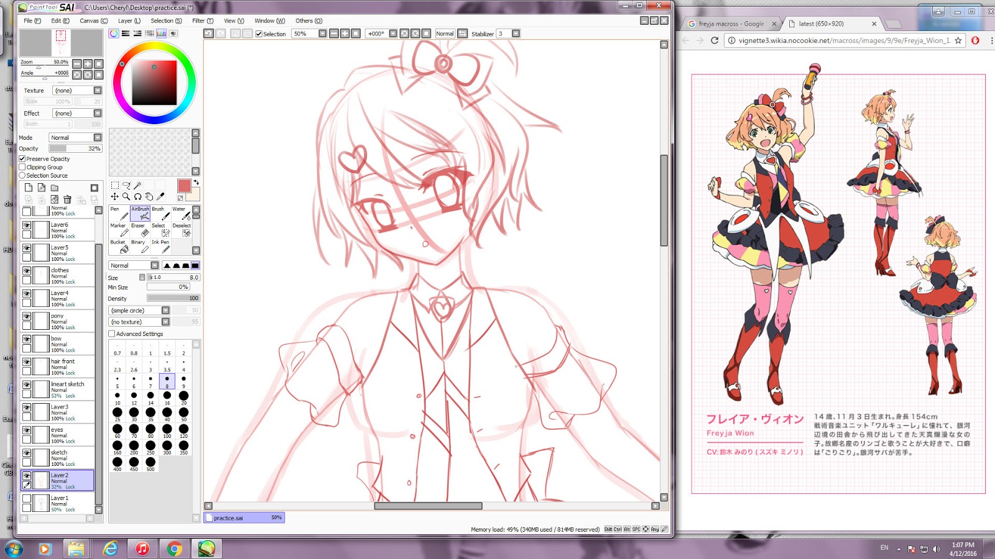Select the Rotate canvas tool

click(137, 196)
